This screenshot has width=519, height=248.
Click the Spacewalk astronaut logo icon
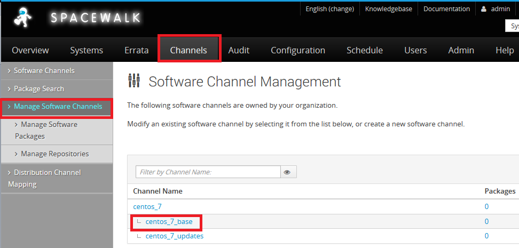pos(23,17)
